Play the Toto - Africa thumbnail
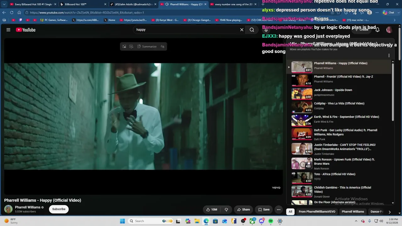This screenshot has height=226, width=402. click(302, 178)
